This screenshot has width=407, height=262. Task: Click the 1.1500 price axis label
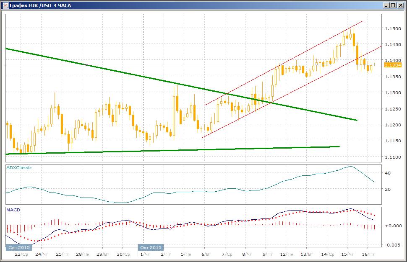click(392, 28)
